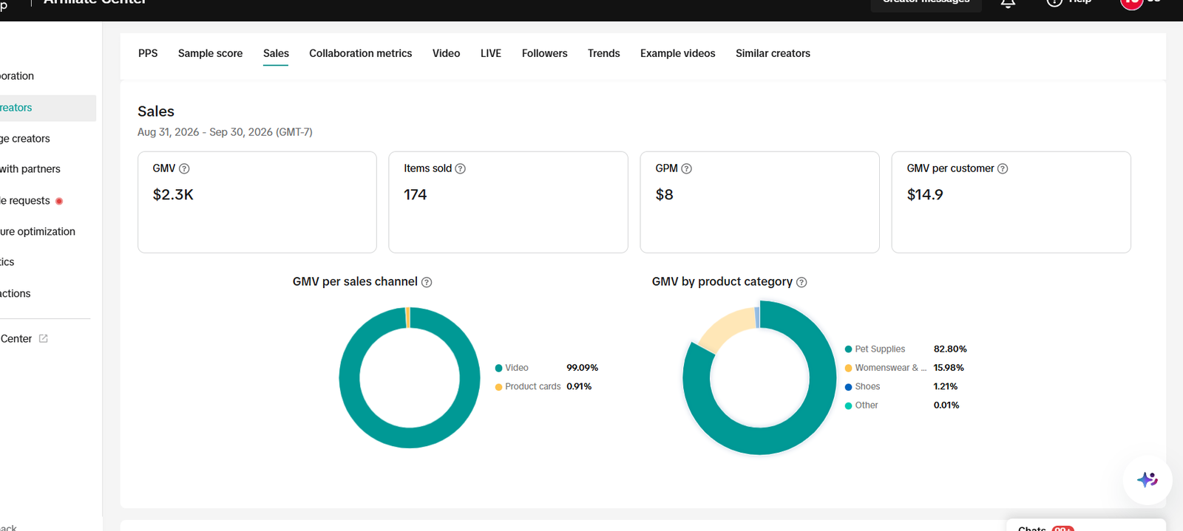This screenshot has height=531, width=1183.
Task: Click the teal Video segment of sales channel donut
Action: click(410, 437)
